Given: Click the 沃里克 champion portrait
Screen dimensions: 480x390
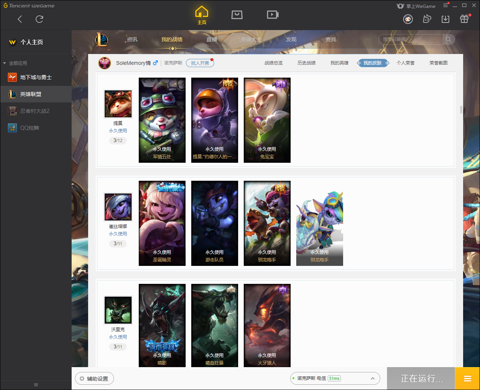Looking at the screenshot, I should (118, 310).
